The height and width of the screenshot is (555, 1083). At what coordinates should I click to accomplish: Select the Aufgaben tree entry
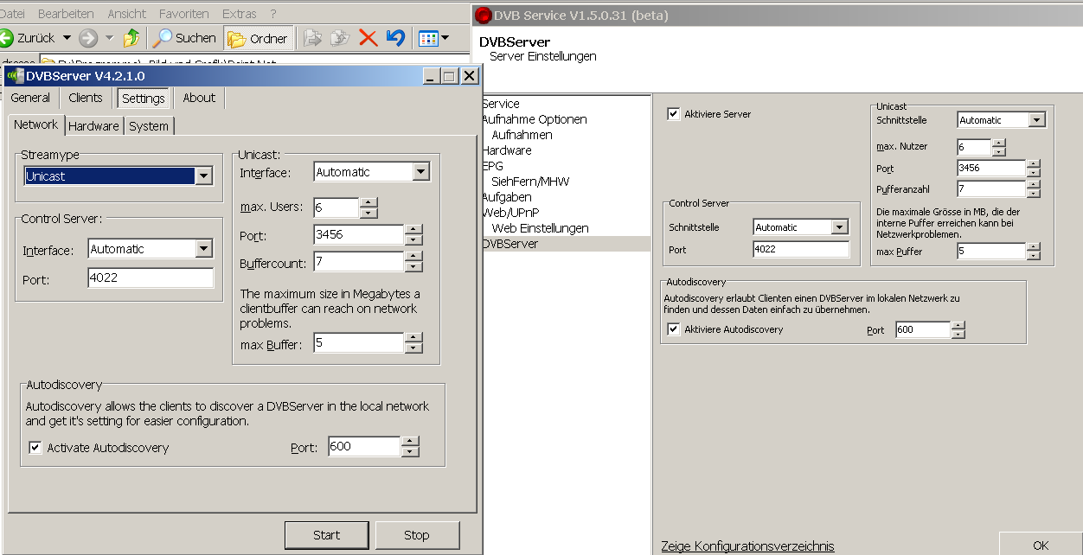[507, 197]
